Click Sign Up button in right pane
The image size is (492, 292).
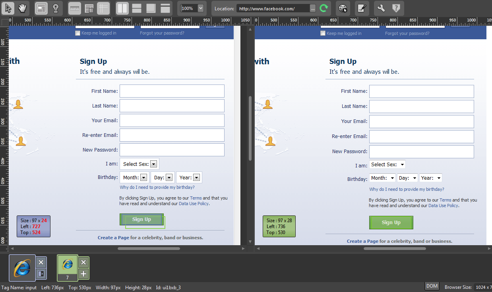pyautogui.click(x=391, y=223)
